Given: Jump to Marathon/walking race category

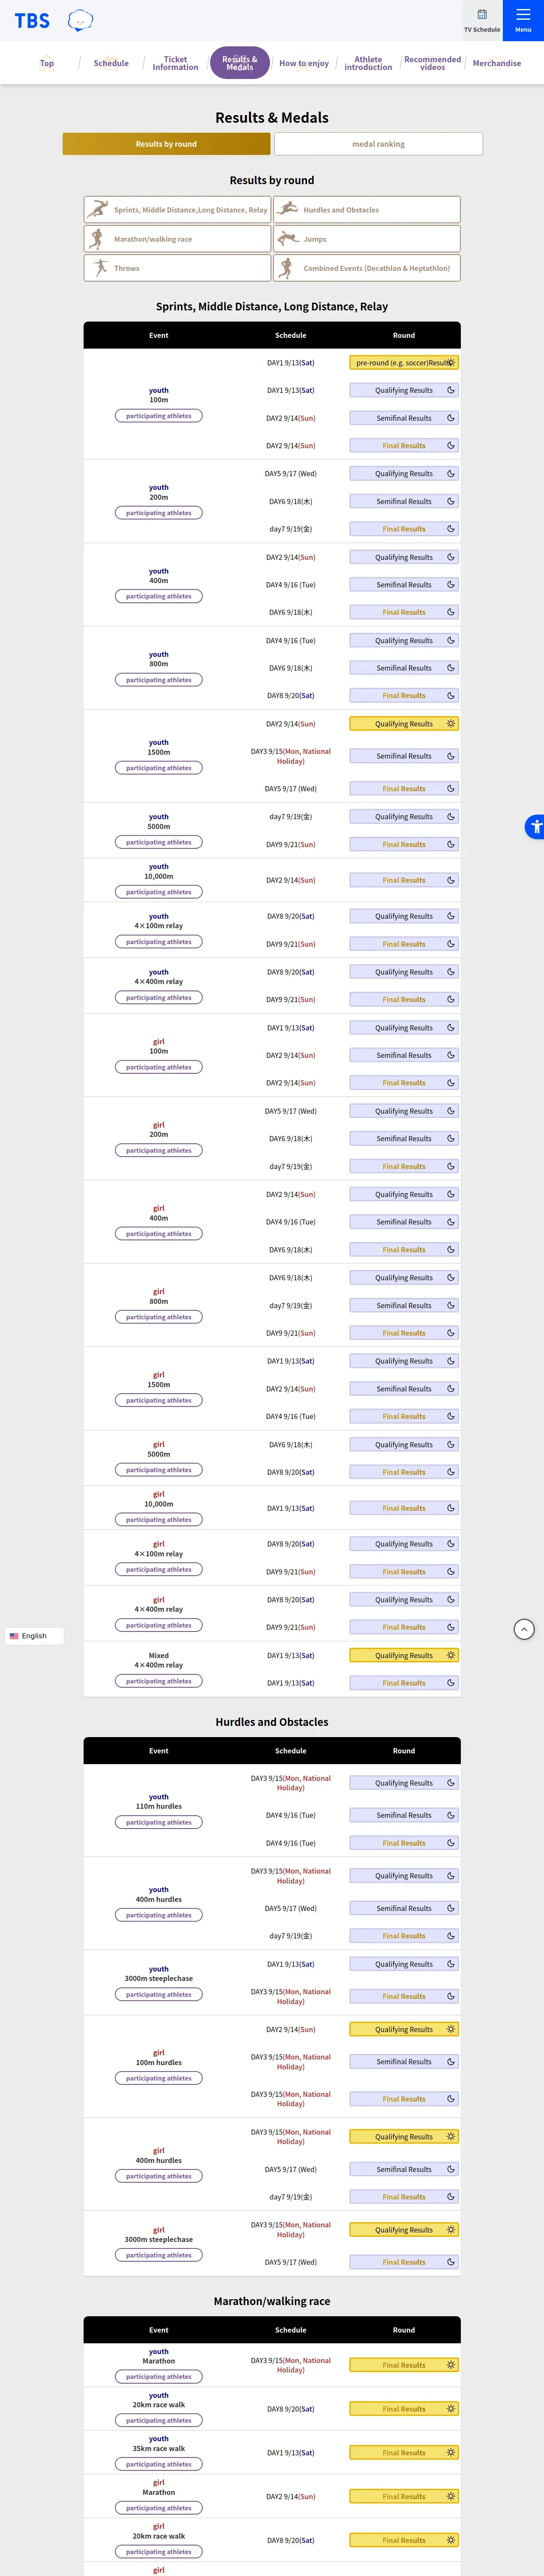Looking at the screenshot, I should (177, 239).
